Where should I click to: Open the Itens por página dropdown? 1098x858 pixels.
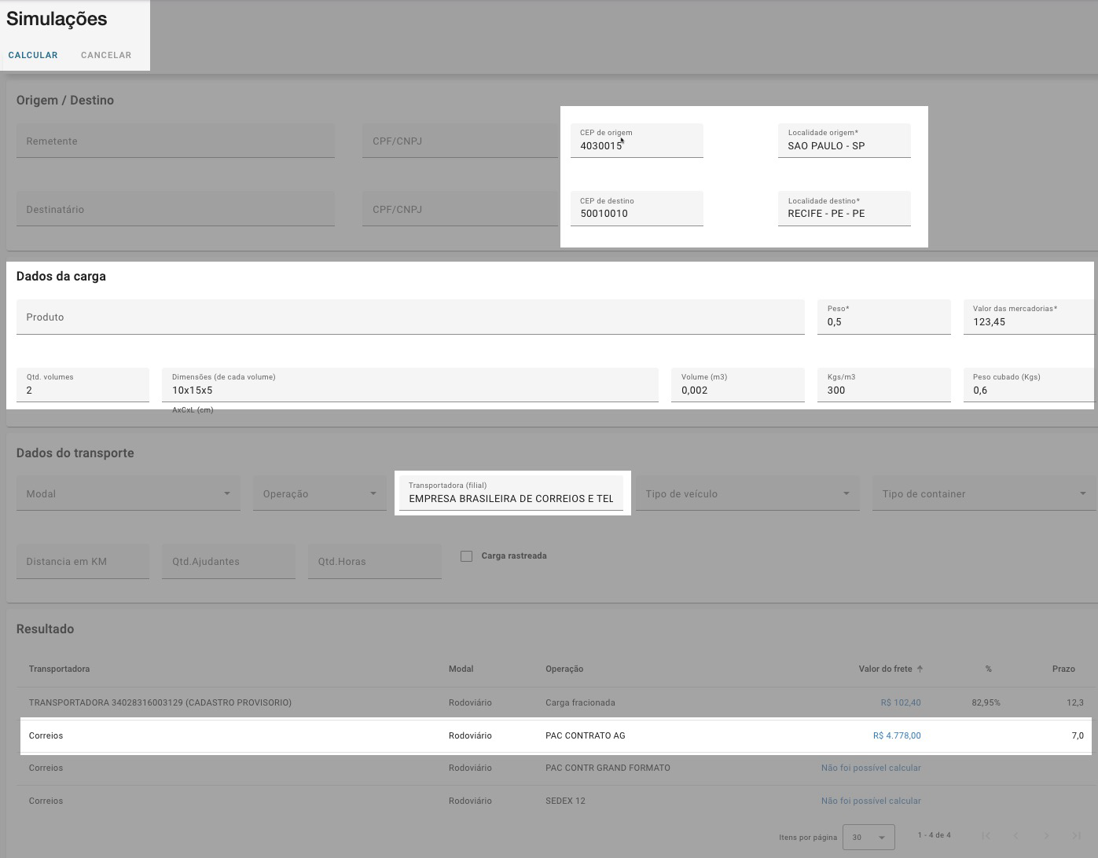point(868,837)
